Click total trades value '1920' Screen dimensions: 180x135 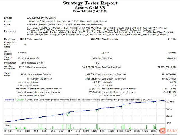point(23,74)
